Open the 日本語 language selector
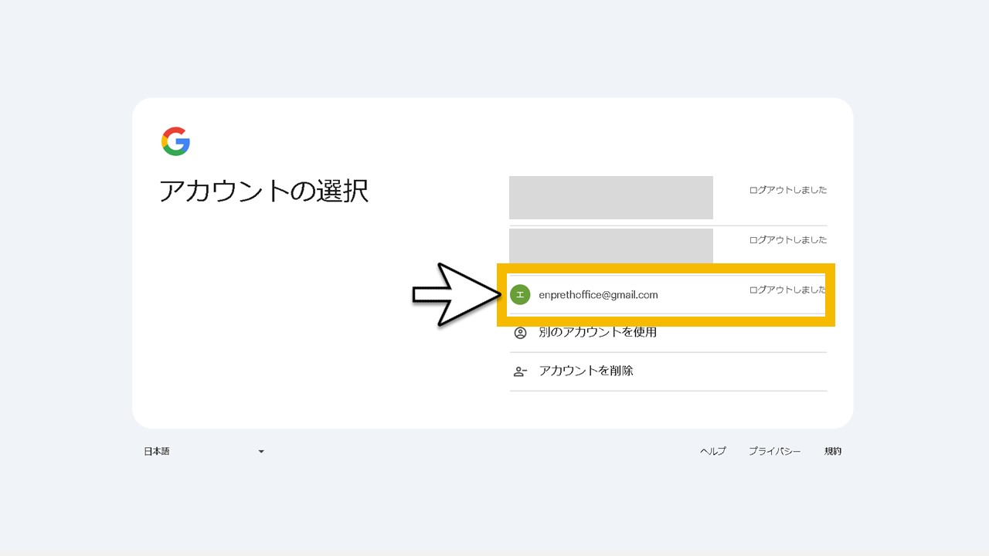 coord(157,452)
